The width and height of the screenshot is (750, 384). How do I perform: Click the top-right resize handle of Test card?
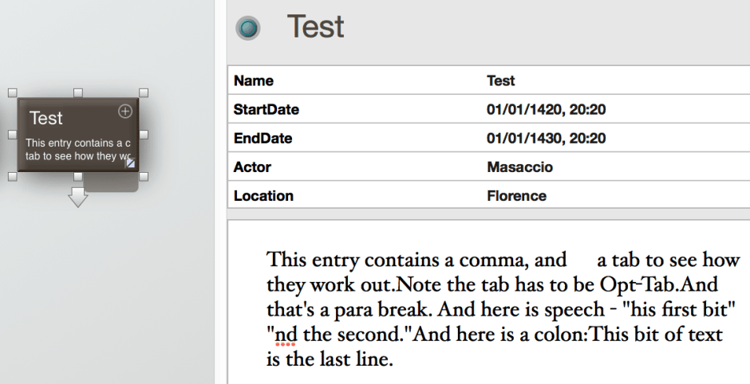pyautogui.click(x=144, y=93)
